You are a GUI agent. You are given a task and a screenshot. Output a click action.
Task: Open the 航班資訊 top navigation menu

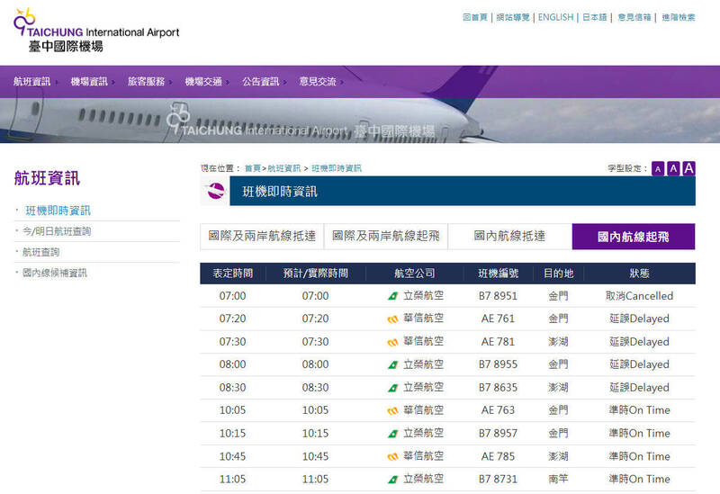point(32,82)
